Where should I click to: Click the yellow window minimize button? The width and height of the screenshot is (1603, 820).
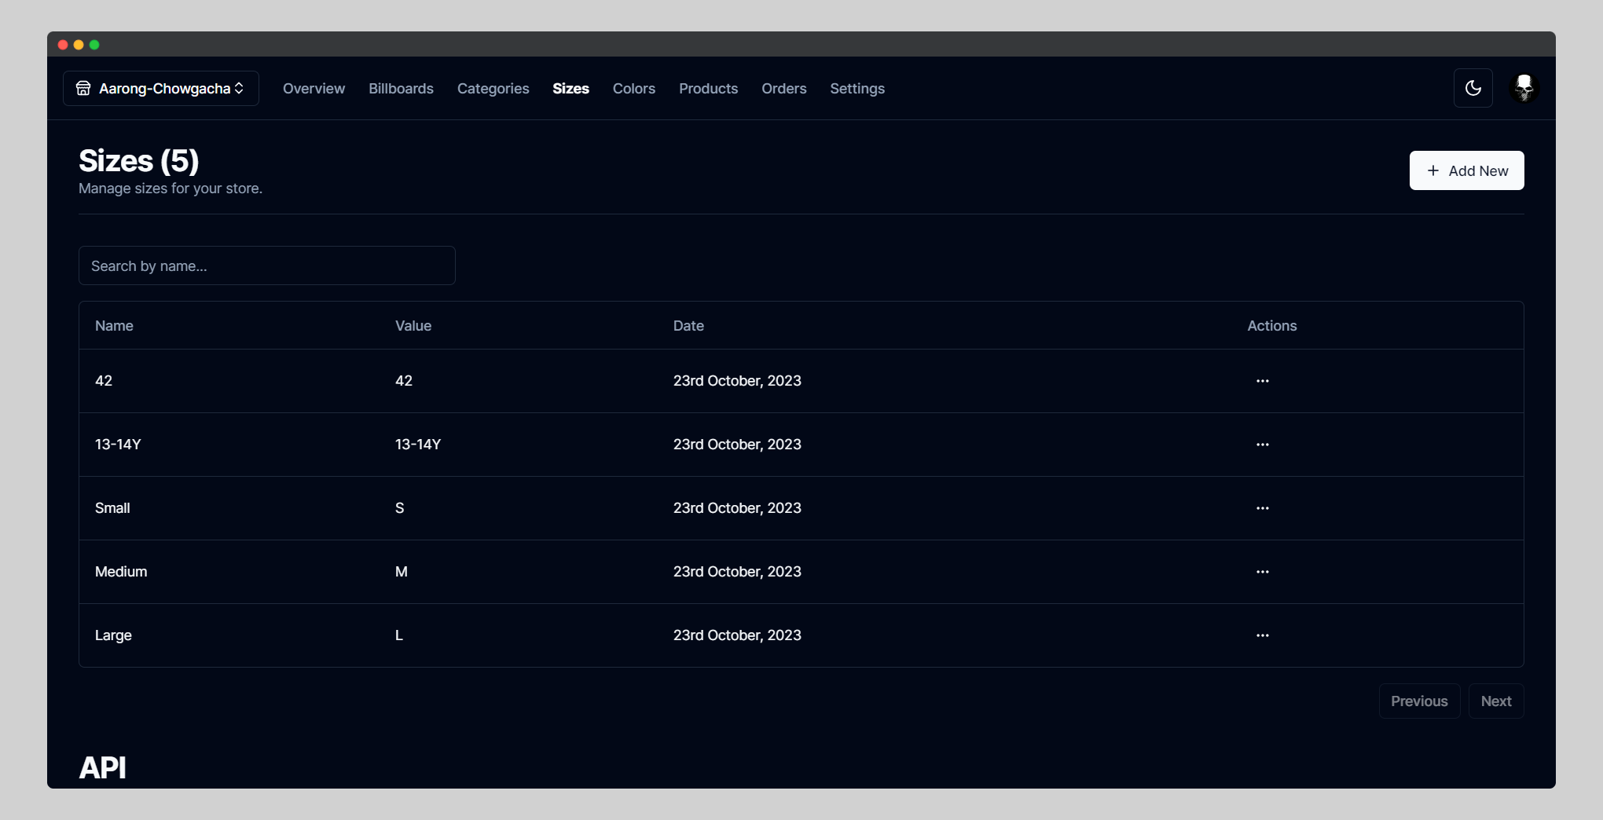click(x=79, y=45)
